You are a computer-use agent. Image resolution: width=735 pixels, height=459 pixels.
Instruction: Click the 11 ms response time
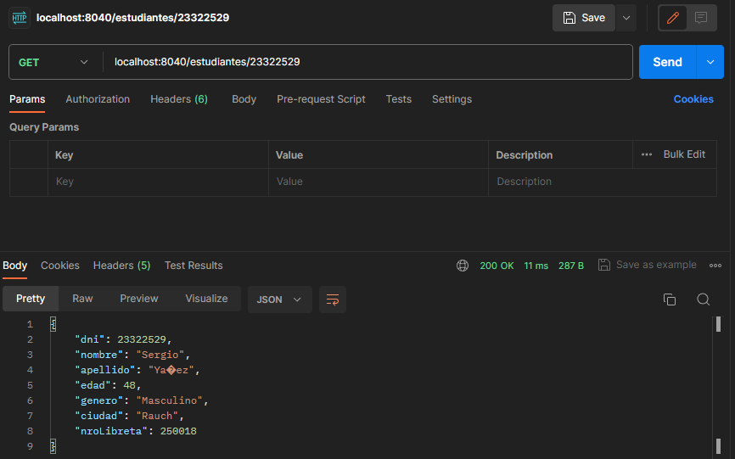pyautogui.click(x=536, y=266)
